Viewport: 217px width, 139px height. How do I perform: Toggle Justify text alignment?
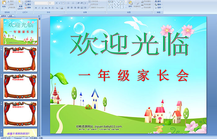pos(78,8)
